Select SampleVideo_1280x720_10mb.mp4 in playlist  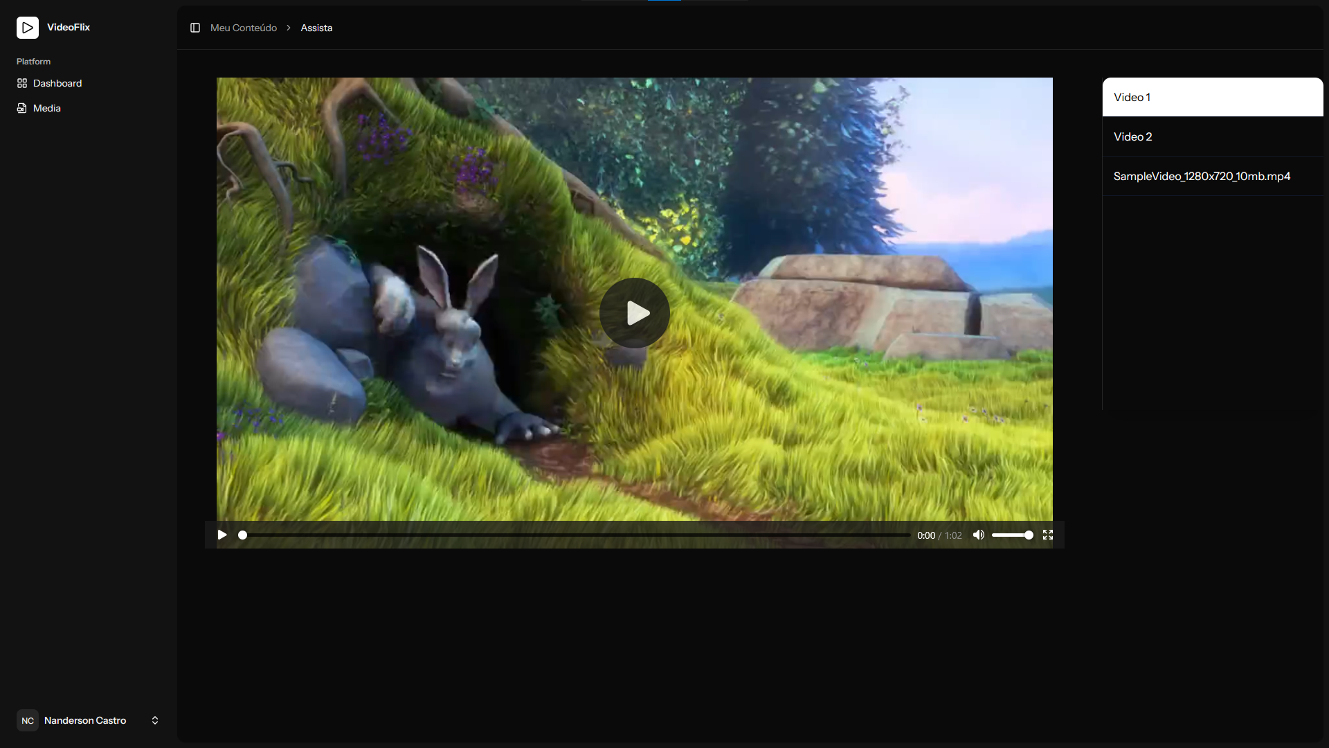[x=1213, y=176]
